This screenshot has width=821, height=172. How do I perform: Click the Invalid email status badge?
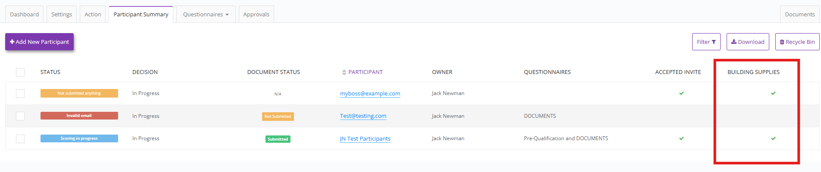pyautogui.click(x=79, y=116)
